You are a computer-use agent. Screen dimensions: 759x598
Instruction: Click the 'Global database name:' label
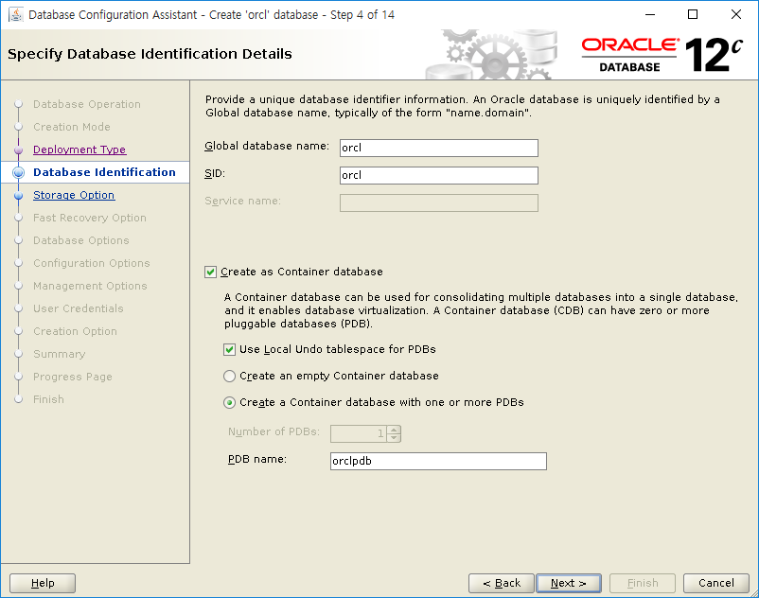coord(267,146)
